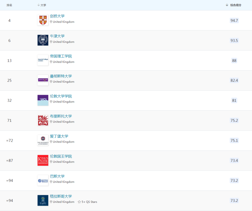
Task: Click the =94 rank beside 巴斯大学
Action: 9,181
